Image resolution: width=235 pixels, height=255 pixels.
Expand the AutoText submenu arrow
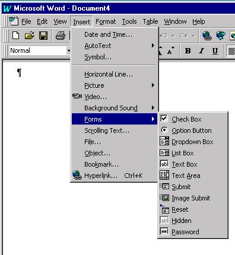[x=153, y=46]
